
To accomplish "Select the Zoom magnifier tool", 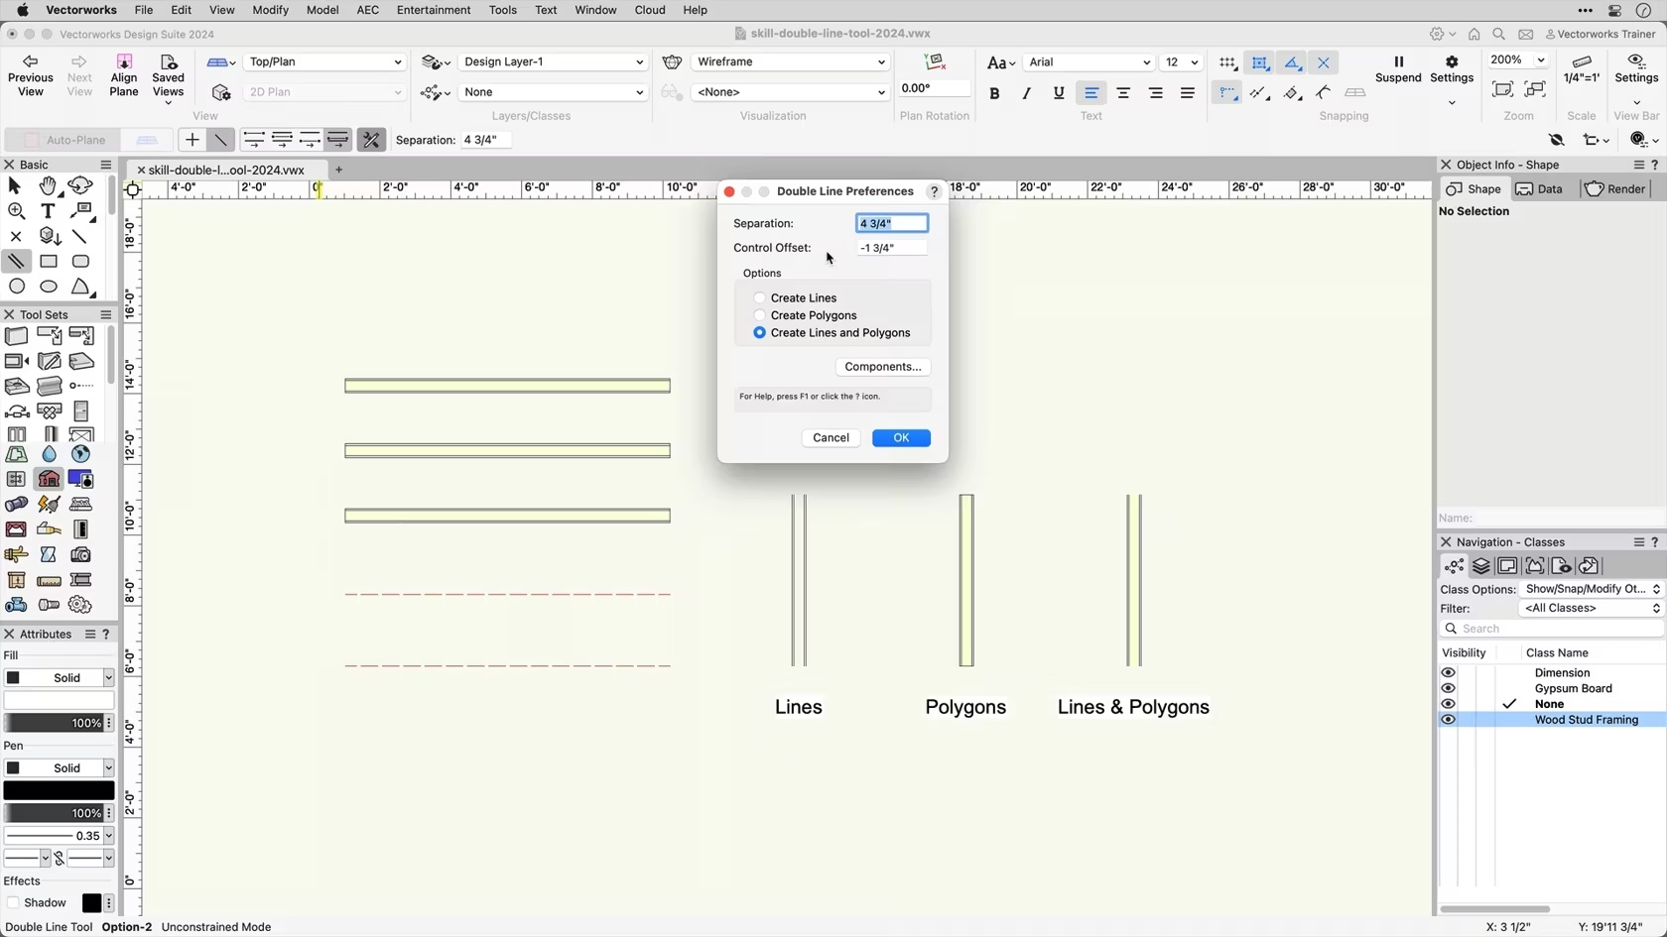I will [x=16, y=210].
